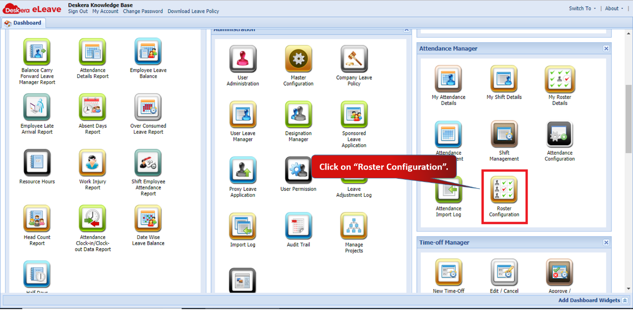Viewport: 633px width, 310px height.
Task: Click the Deskera eLeave logo
Action: [x=33, y=8]
